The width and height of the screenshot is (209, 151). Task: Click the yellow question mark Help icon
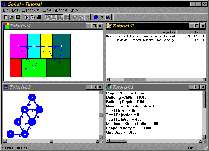coord(102,17)
